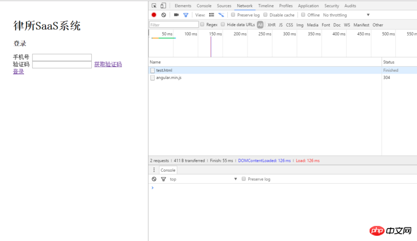
Task: Filter requests by Manifest
Action: [x=361, y=24]
